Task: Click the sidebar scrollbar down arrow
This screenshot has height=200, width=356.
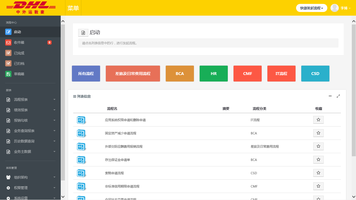Action: [63, 197]
